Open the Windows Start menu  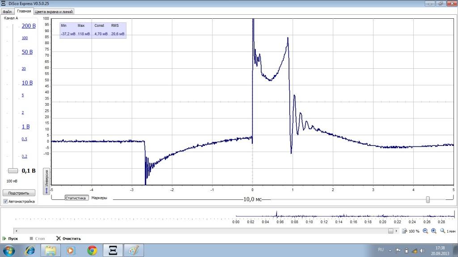pos(9,250)
